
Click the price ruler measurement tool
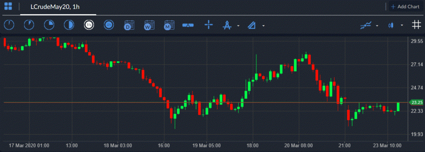(188, 25)
